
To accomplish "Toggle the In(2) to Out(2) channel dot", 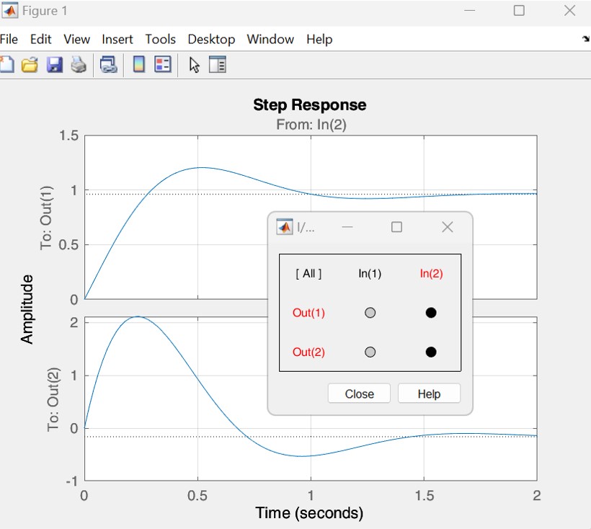I will [431, 352].
